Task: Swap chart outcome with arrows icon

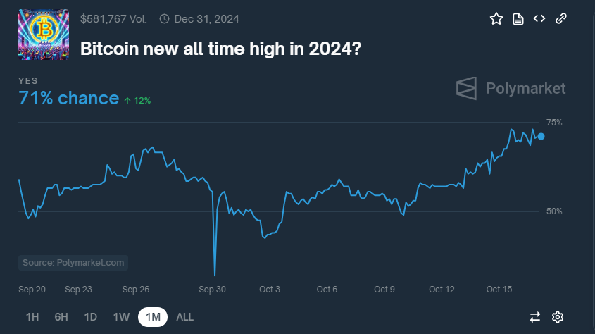Action: click(x=535, y=317)
